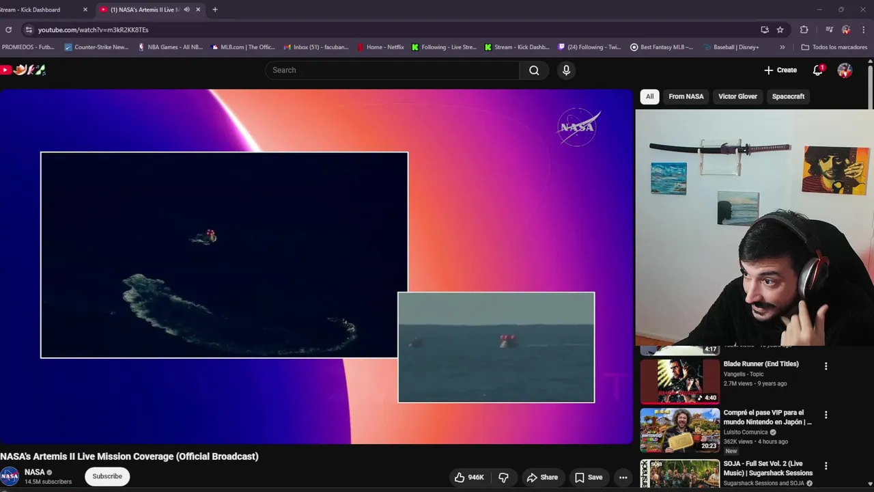This screenshot has height=492, width=874.
Task: Open the Best Fantasy MLB bookmark
Action: pos(662,47)
